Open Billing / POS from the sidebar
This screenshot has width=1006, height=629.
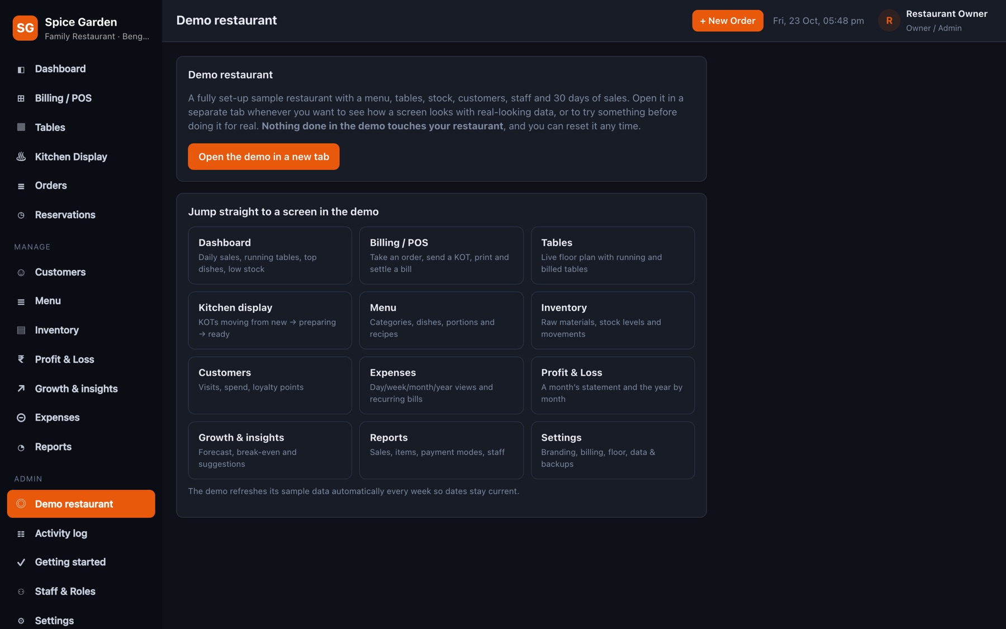coord(81,98)
